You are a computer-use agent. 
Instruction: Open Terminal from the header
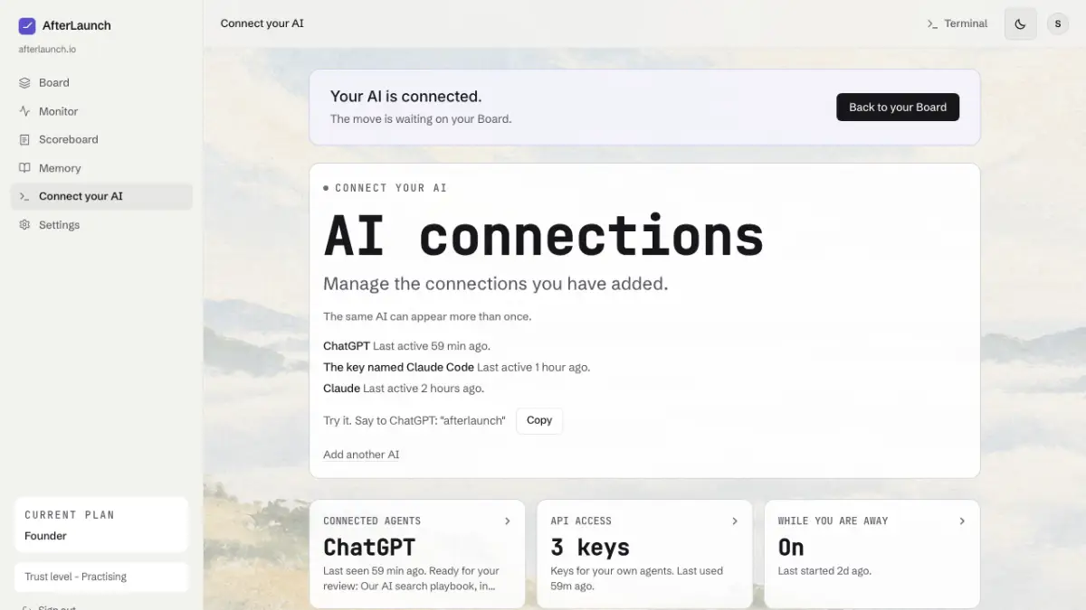coord(957,23)
